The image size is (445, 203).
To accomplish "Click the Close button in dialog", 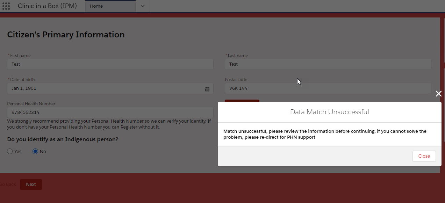I will pyautogui.click(x=424, y=156).
